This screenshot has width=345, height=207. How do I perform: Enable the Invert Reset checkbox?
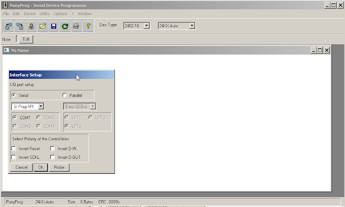(14, 148)
